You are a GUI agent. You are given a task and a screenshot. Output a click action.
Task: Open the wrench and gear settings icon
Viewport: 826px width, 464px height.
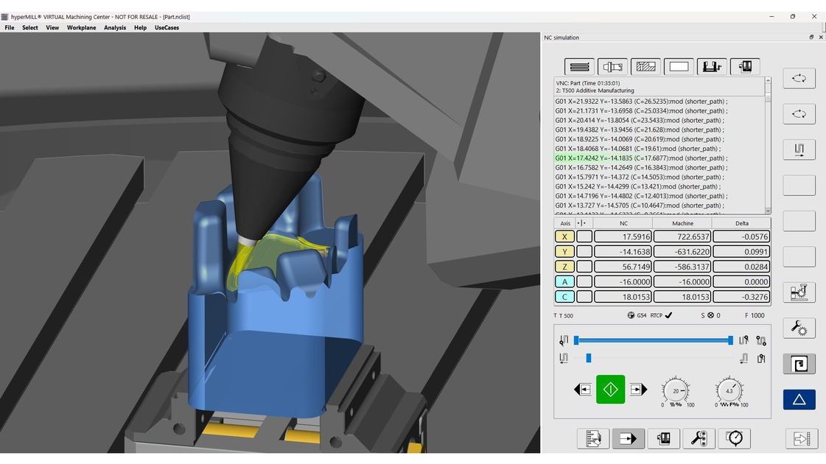click(x=799, y=328)
